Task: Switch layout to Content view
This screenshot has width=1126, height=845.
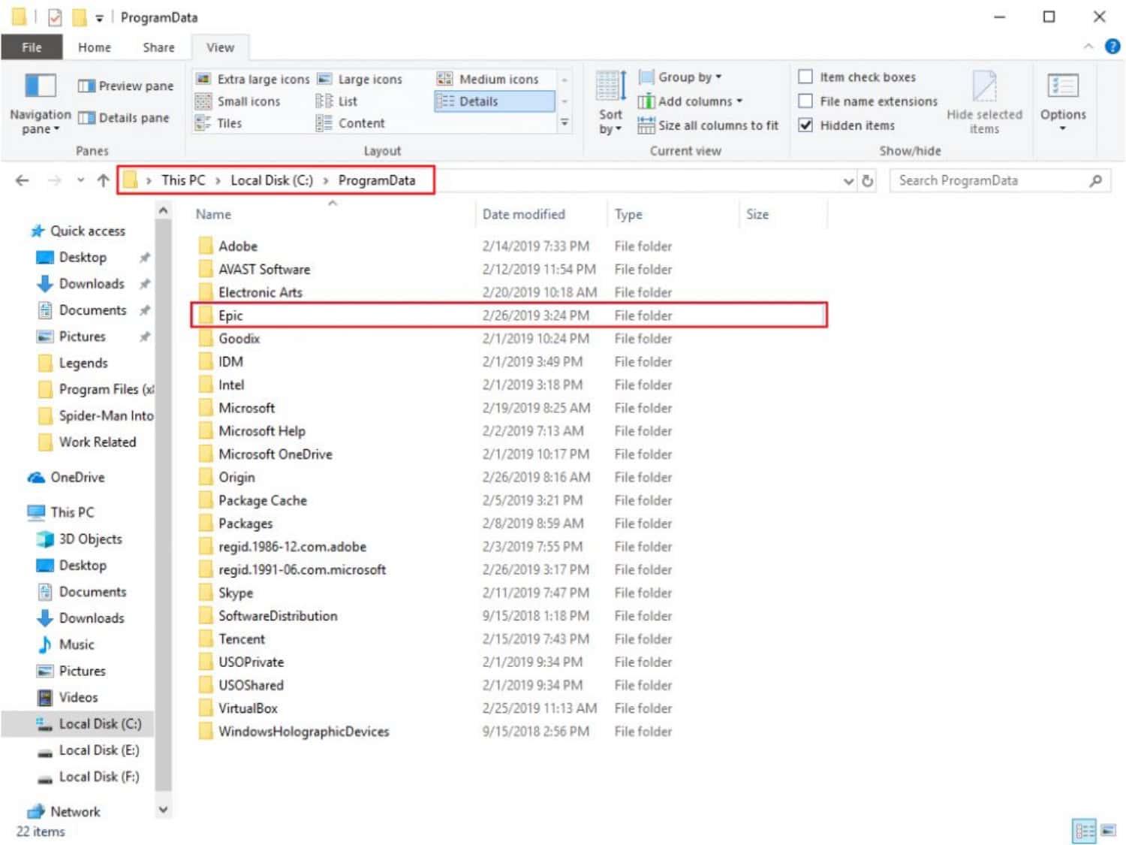Action: 351,123
